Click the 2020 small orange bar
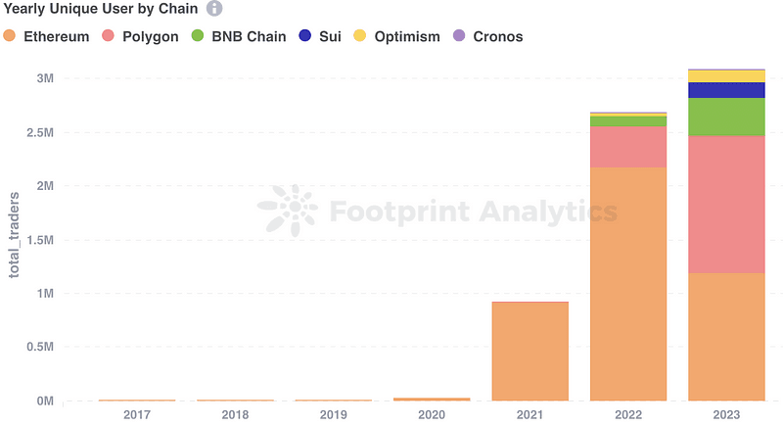 coord(432,399)
